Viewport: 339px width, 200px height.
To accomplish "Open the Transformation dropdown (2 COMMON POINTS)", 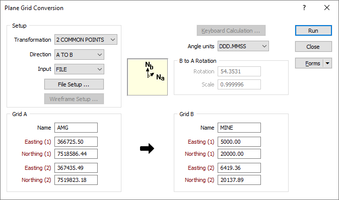I will tap(86, 40).
